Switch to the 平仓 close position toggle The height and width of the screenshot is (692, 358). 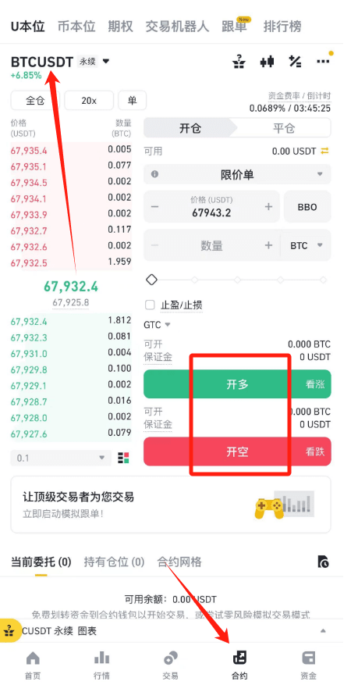(283, 128)
